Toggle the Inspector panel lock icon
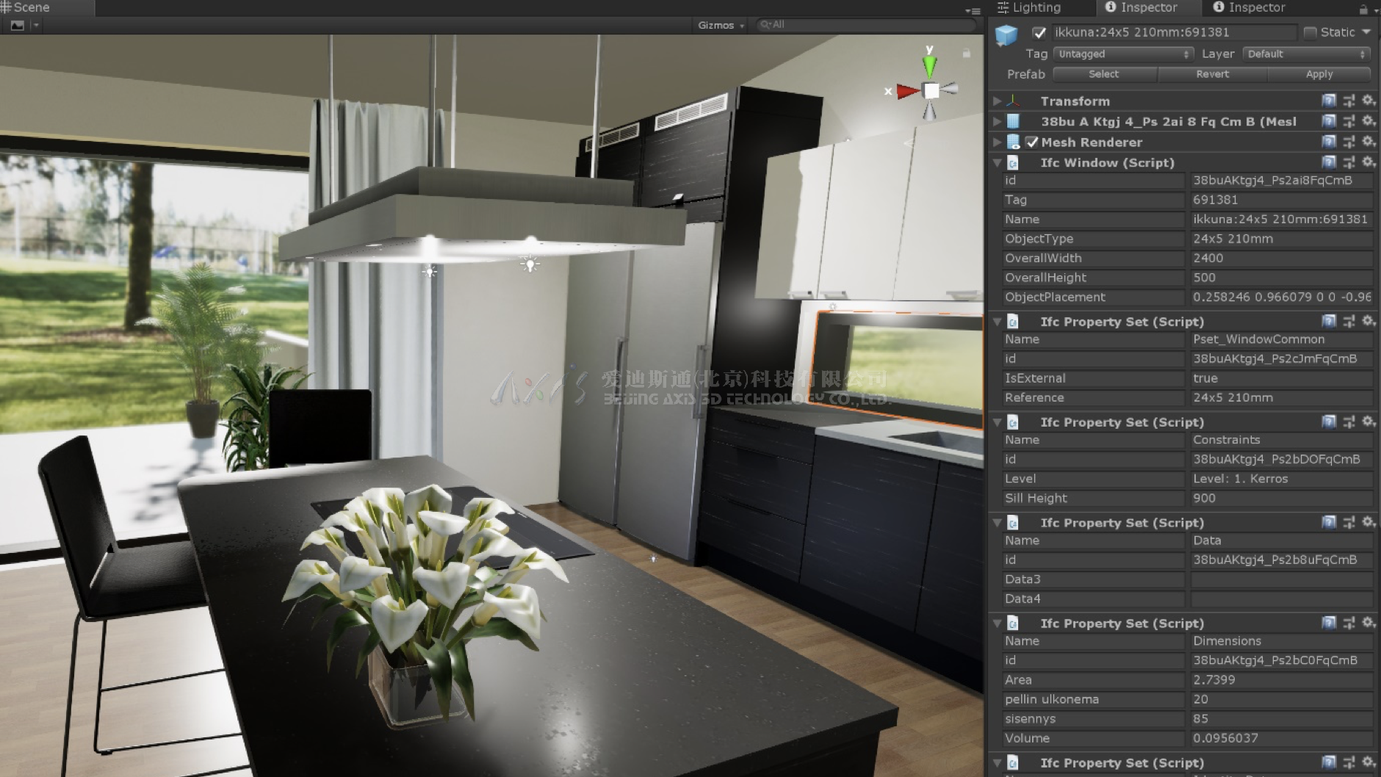1381x777 pixels. coord(1363,9)
